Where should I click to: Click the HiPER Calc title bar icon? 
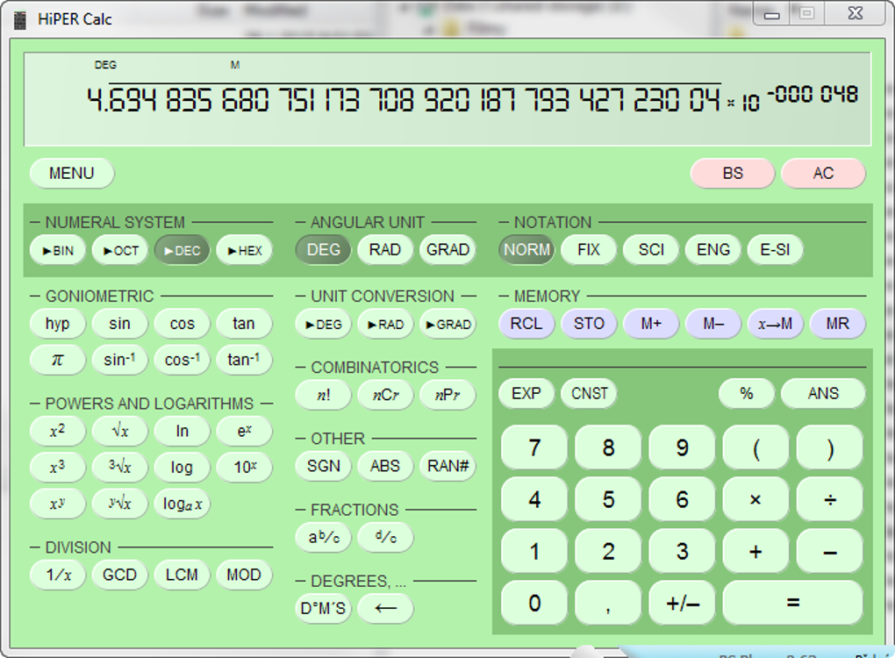(x=20, y=20)
